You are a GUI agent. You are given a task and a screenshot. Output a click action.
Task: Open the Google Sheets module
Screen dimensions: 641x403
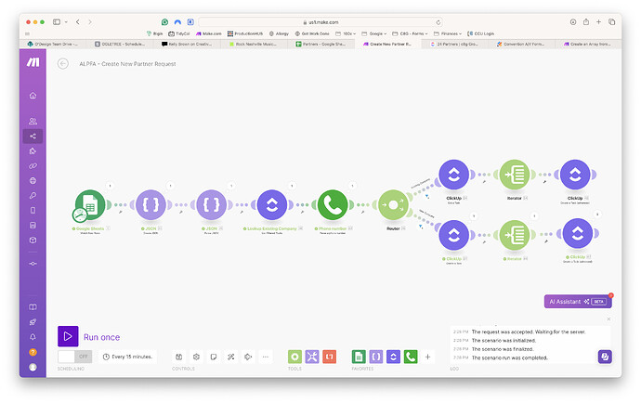click(90, 204)
